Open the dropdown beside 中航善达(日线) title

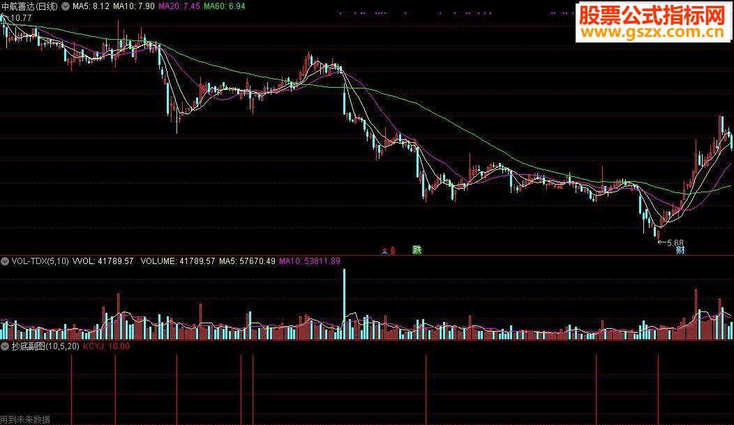[x=66, y=6]
